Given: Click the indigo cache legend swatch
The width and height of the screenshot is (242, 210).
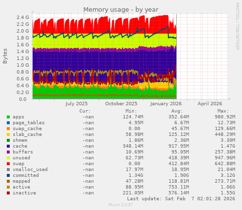Looking at the screenshot, I should point(8,146).
